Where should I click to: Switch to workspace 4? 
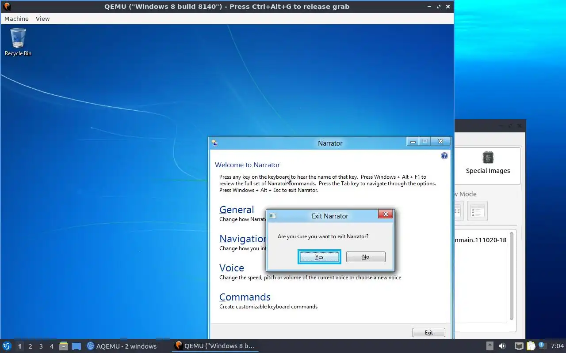pyautogui.click(x=51, y=346)
